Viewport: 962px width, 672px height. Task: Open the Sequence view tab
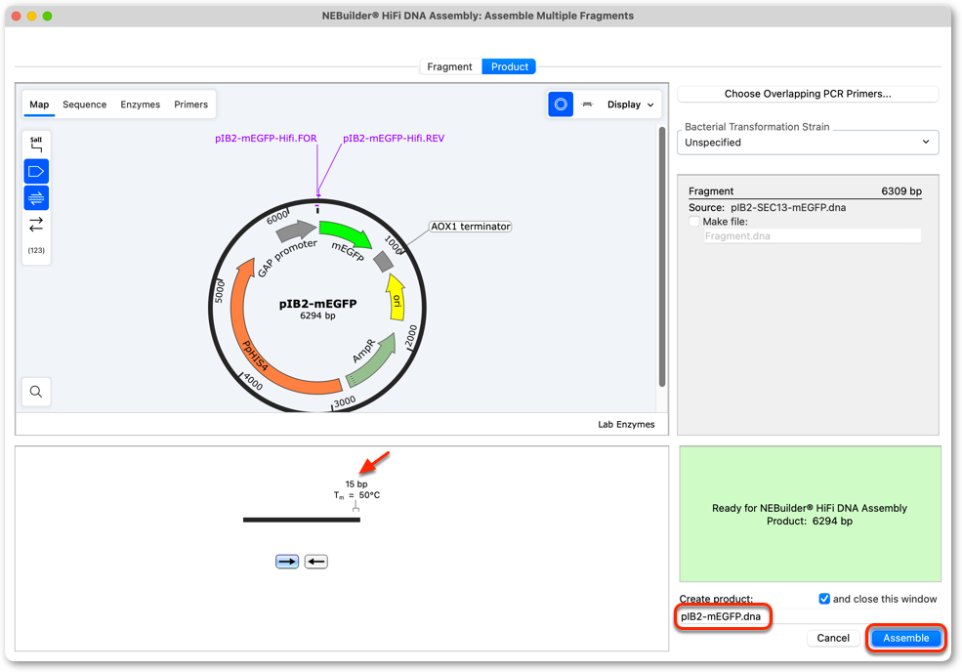click(x=85, y=105)
